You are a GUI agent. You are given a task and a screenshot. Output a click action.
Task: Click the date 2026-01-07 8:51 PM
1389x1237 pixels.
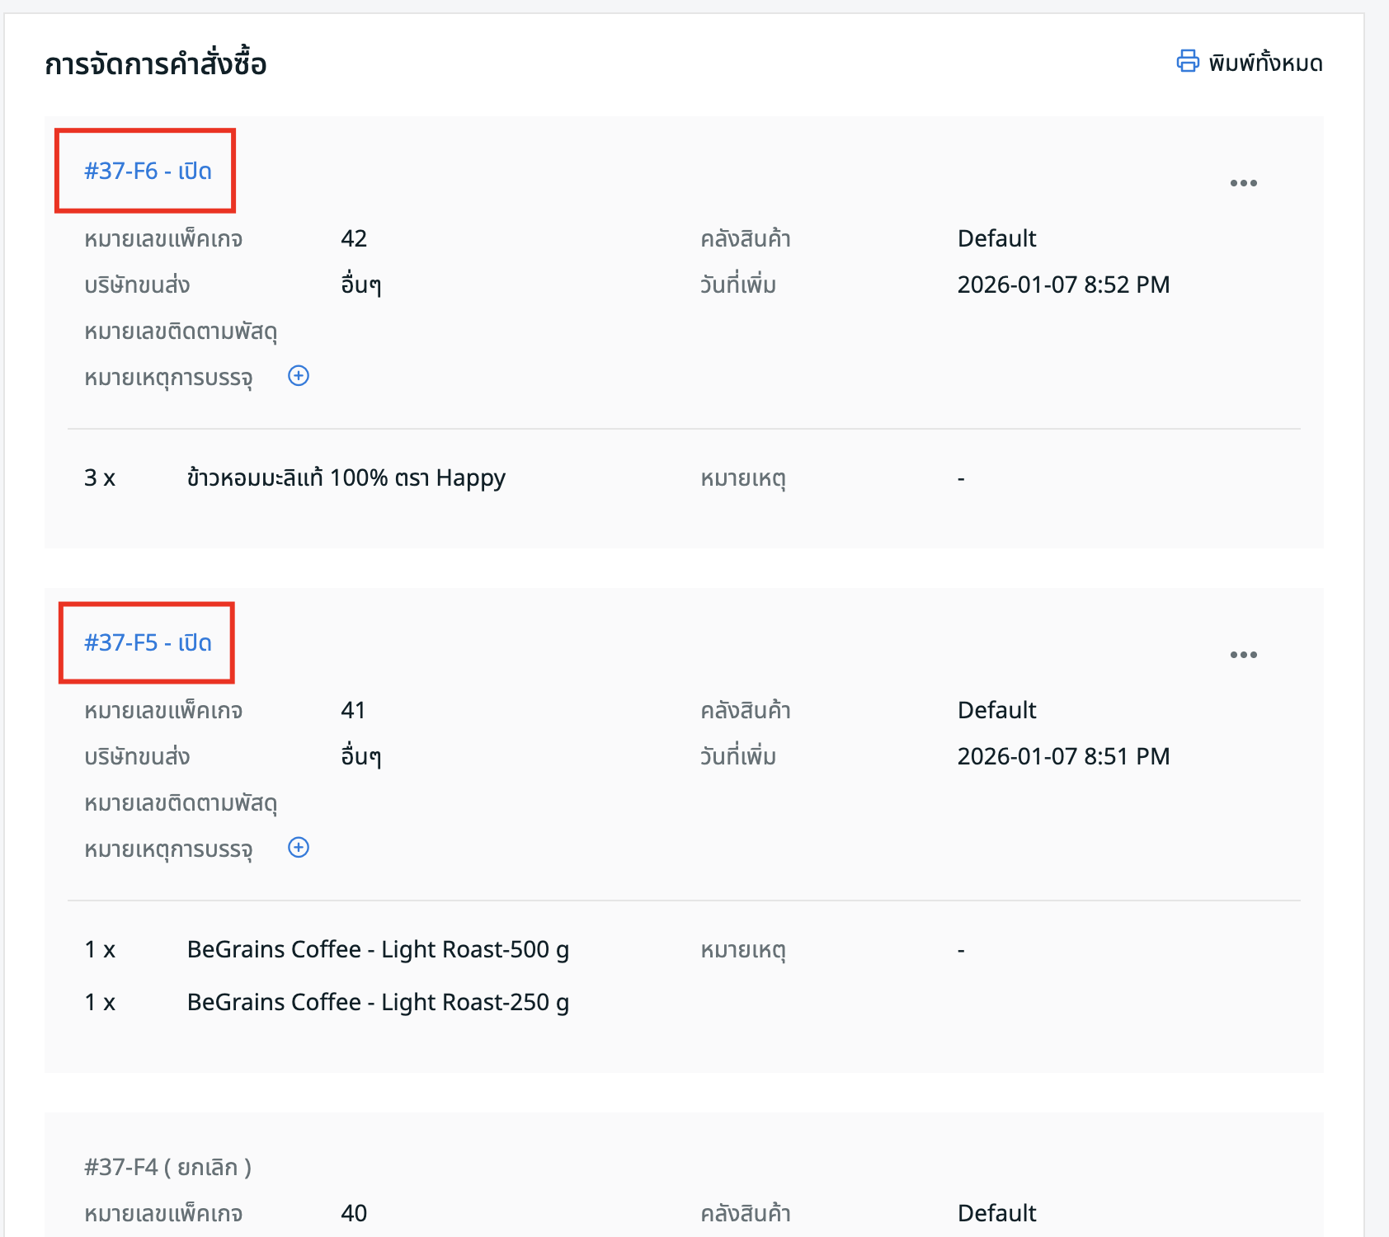tap(1063, 757)
